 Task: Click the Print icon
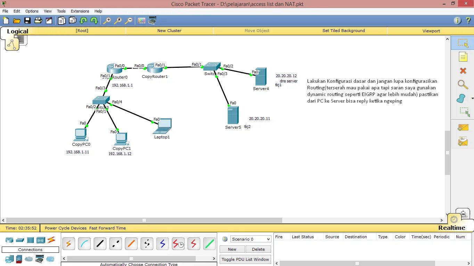pos(38,21)
